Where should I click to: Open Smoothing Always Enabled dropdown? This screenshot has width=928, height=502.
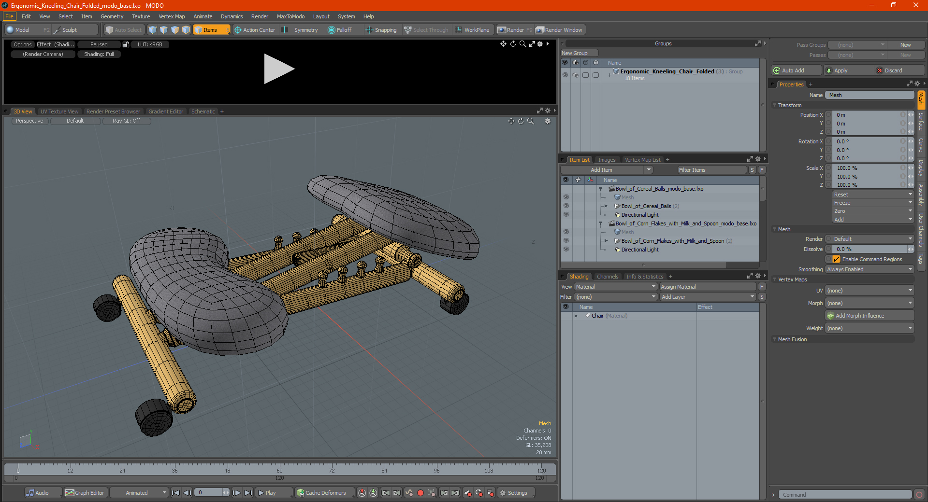(870, 269)
